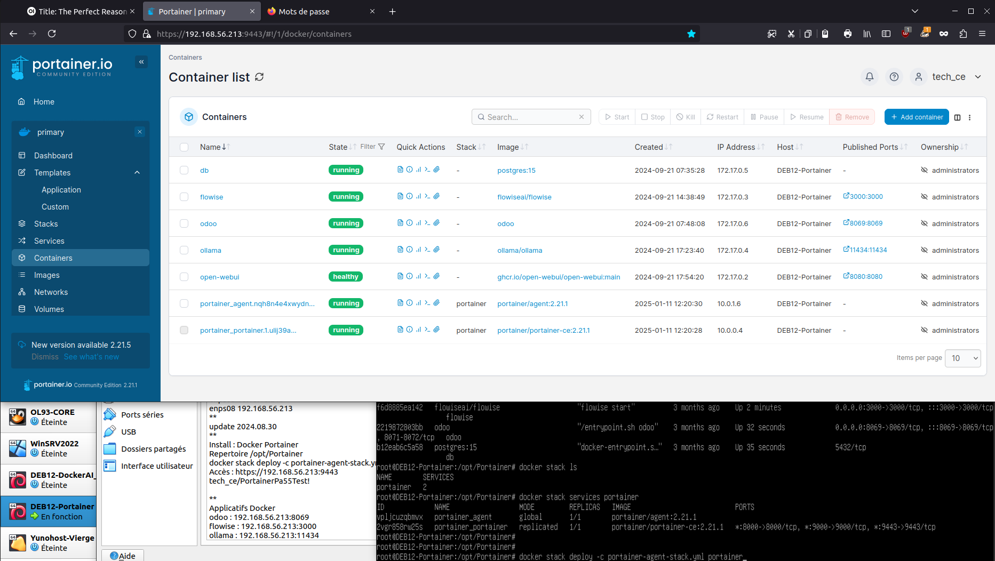The height and width of the screenshot is (561, 995).
Task: Click the Add container button
Action: coord(917,117)
